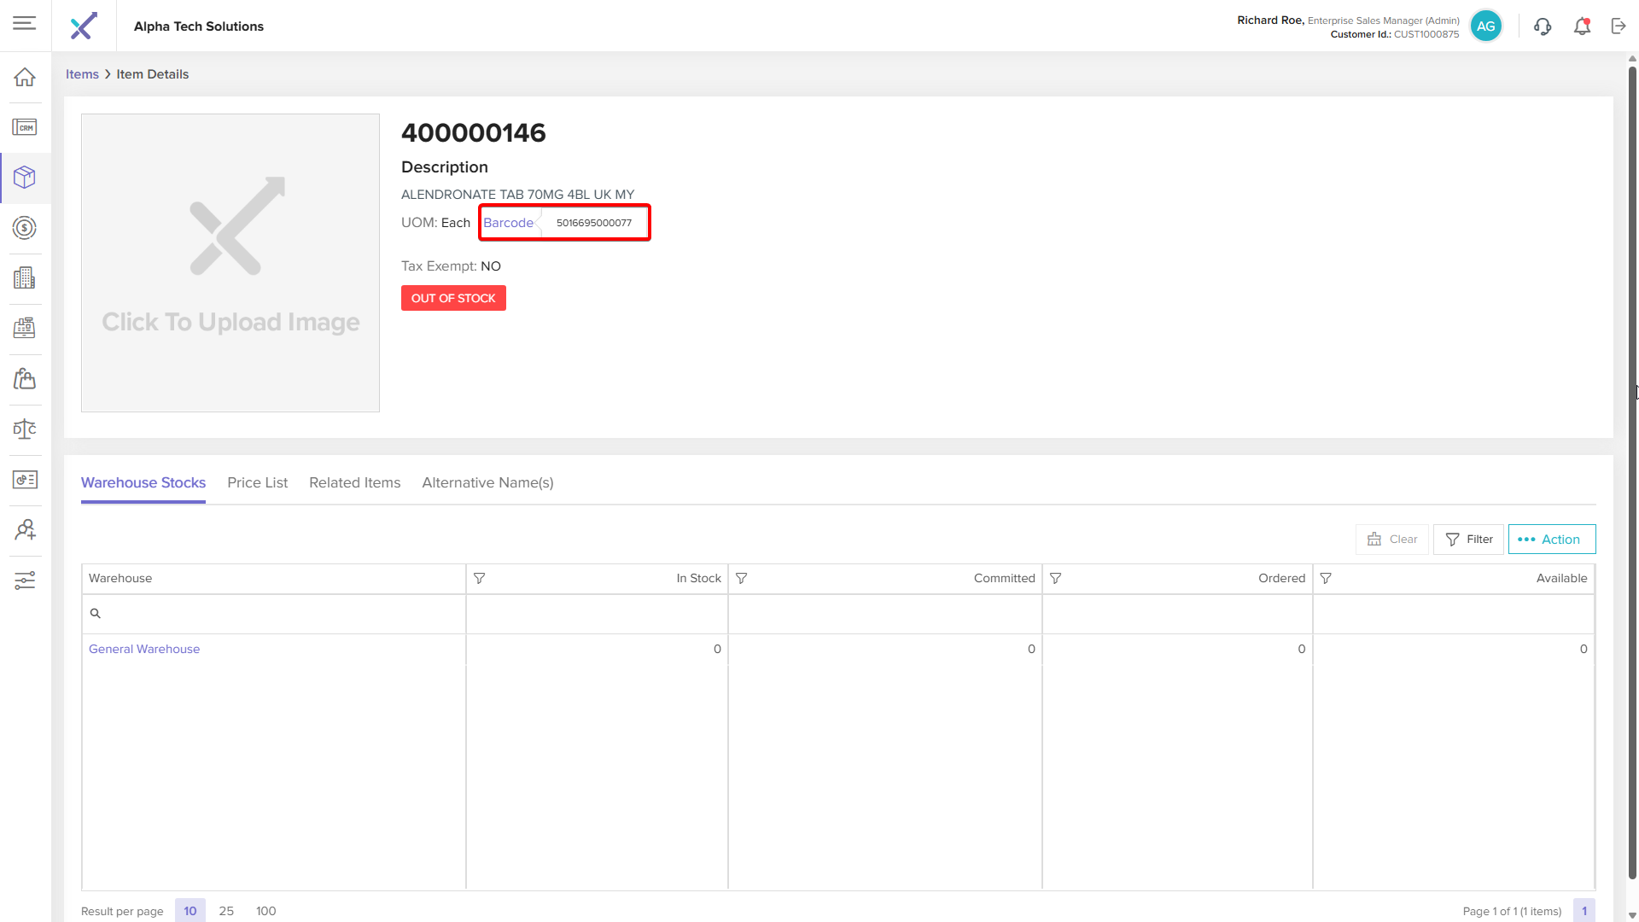This screenshot has height=922, width=1639.
Task: Click the Filter button
Action: coord(1468,540)
